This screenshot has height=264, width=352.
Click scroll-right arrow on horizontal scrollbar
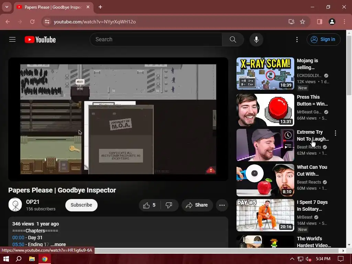[343, 251]
